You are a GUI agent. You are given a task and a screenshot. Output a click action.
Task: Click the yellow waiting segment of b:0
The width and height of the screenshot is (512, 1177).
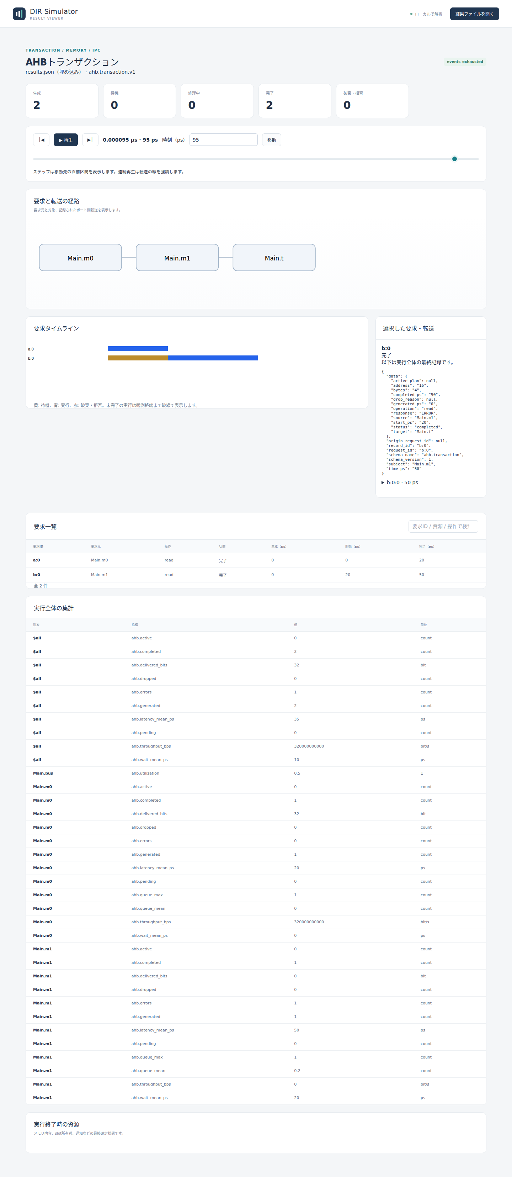click(138, 358)
